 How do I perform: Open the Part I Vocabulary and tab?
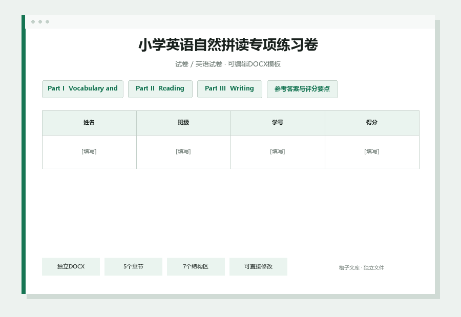click(x=82, y=89)
